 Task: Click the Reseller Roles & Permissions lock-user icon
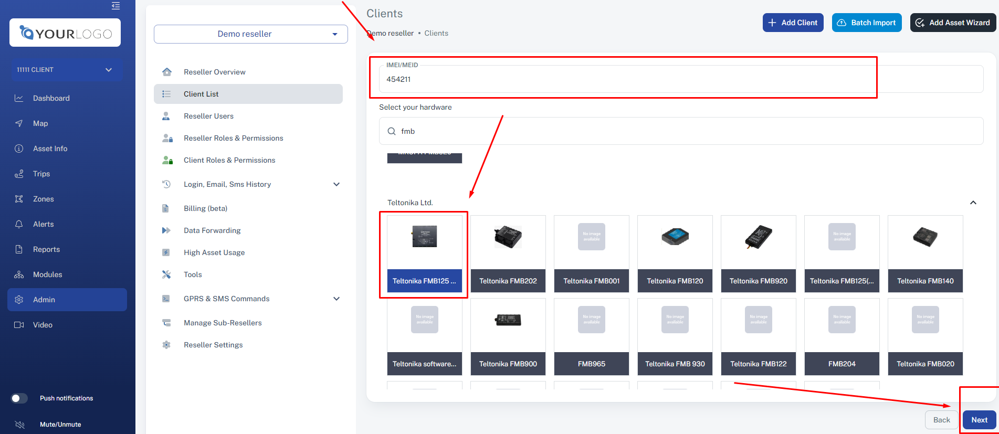(x=167, y=138)
